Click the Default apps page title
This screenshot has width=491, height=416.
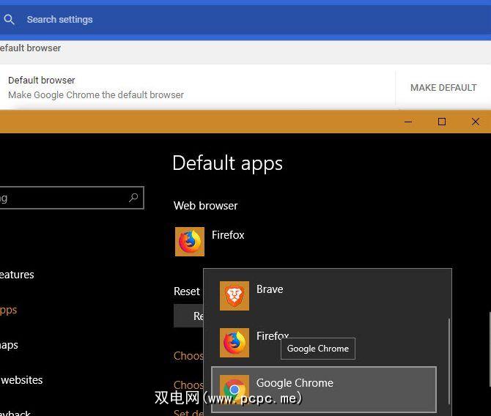tap(227, 163)
